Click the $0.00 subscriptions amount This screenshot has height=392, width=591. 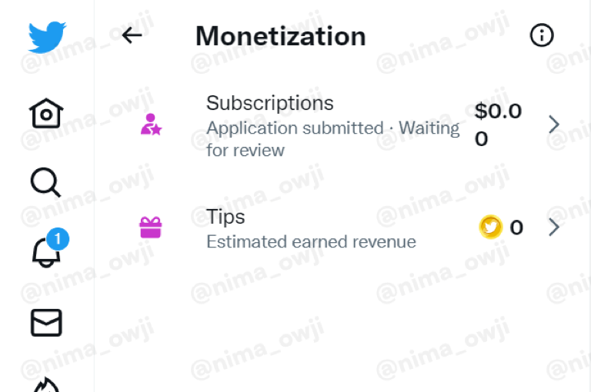tap(497, 125)
